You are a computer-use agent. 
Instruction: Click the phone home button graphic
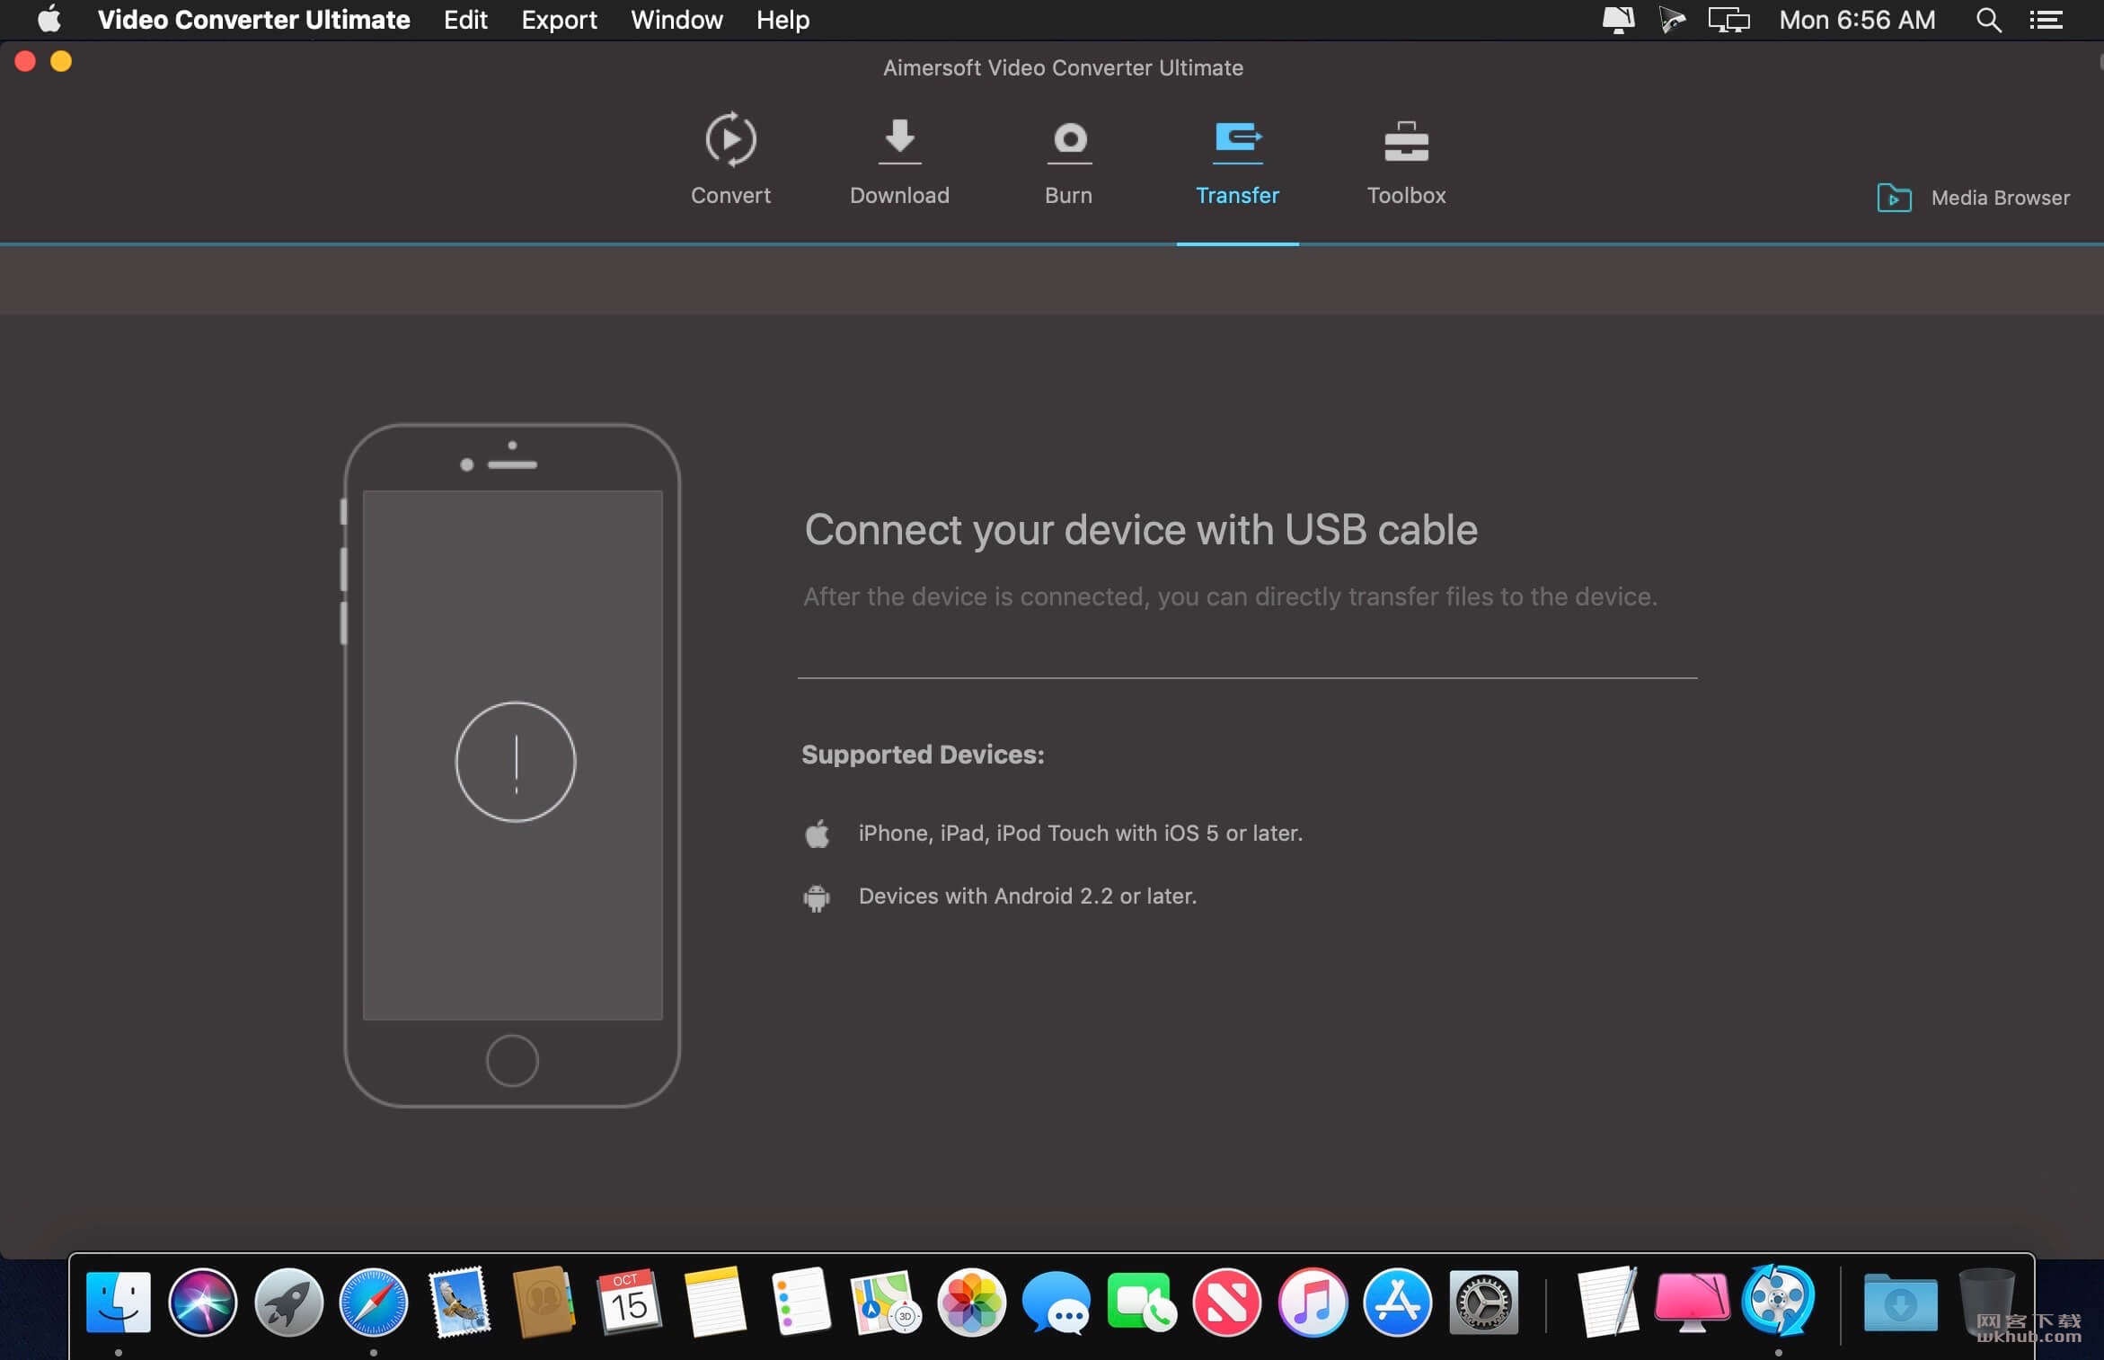pos(512,1061)
